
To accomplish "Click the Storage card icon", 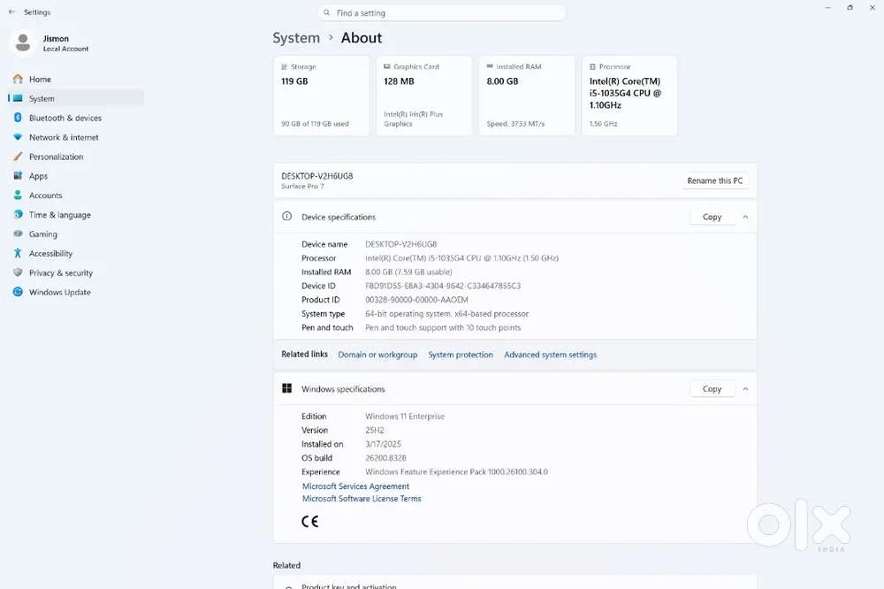I will click(284, 66).
